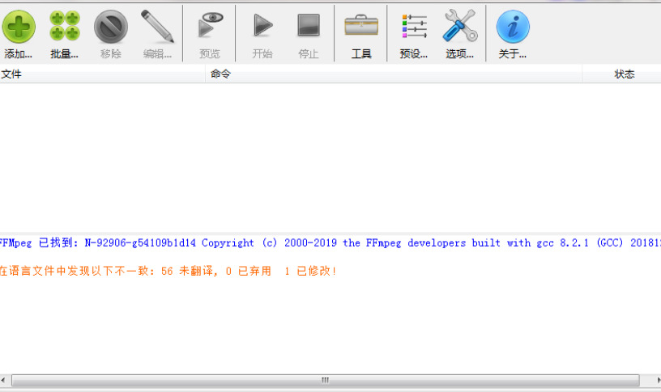Click the pencil 编辑 icon
Screen dimensions: 661x392
coord(157,26)
